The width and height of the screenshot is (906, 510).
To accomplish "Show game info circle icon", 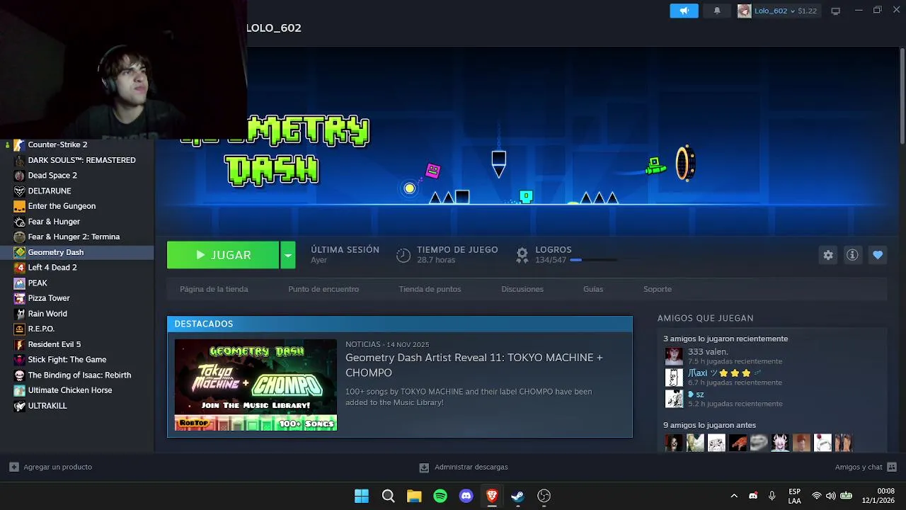I will [852, 255].
